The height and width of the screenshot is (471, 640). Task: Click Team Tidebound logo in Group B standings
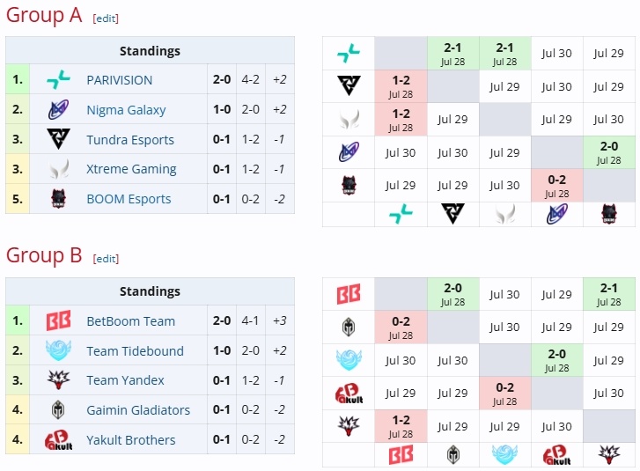[x=58, y=350]
